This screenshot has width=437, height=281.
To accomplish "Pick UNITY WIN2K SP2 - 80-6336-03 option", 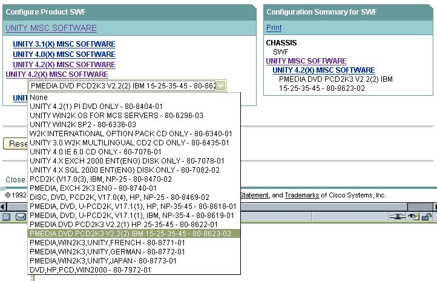I will [134, 125].
